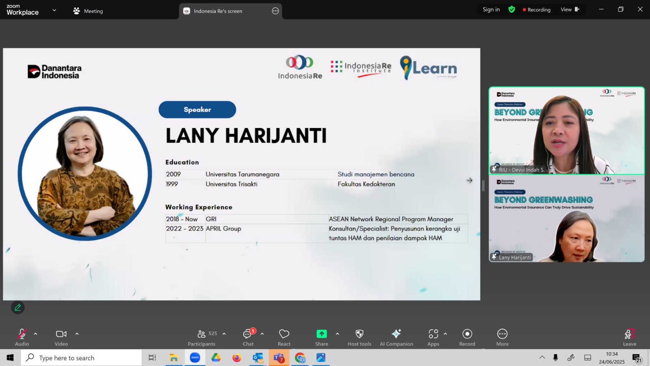The image size is (650, 366).
Task: Open the Participants list
Action: 202,338
